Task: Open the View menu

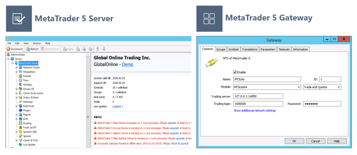Action: [26, 43]
